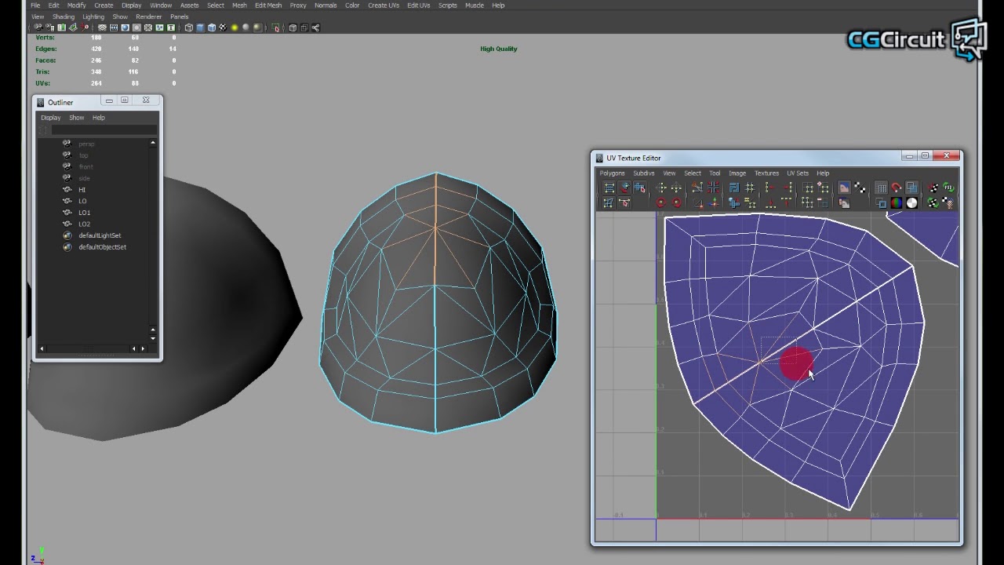
Task: Select LO1 node in Outliner
Action: coord(84,213)
